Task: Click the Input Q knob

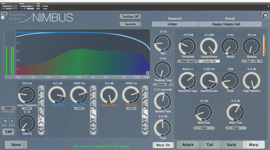Action: pos(27,123)
